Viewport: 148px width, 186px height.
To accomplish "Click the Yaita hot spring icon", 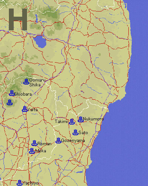I will [x=25, y=109].
